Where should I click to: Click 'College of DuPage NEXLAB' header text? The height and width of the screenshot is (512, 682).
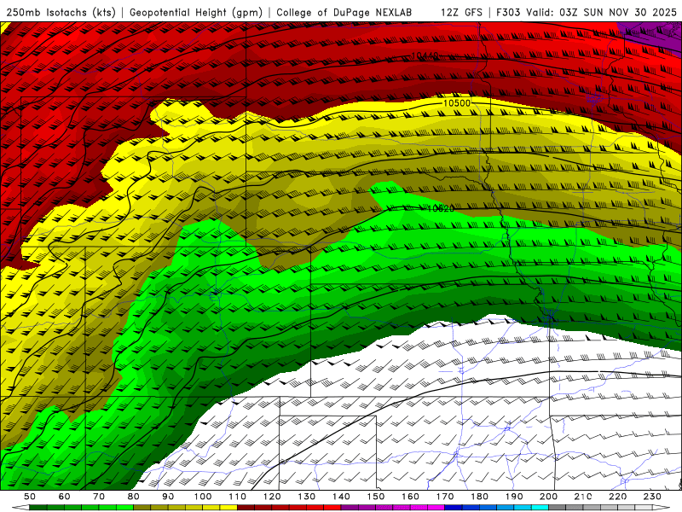(x=344, y=12)
